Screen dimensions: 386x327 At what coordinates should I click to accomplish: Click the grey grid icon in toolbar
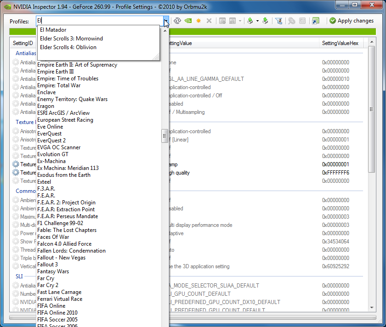302,21
